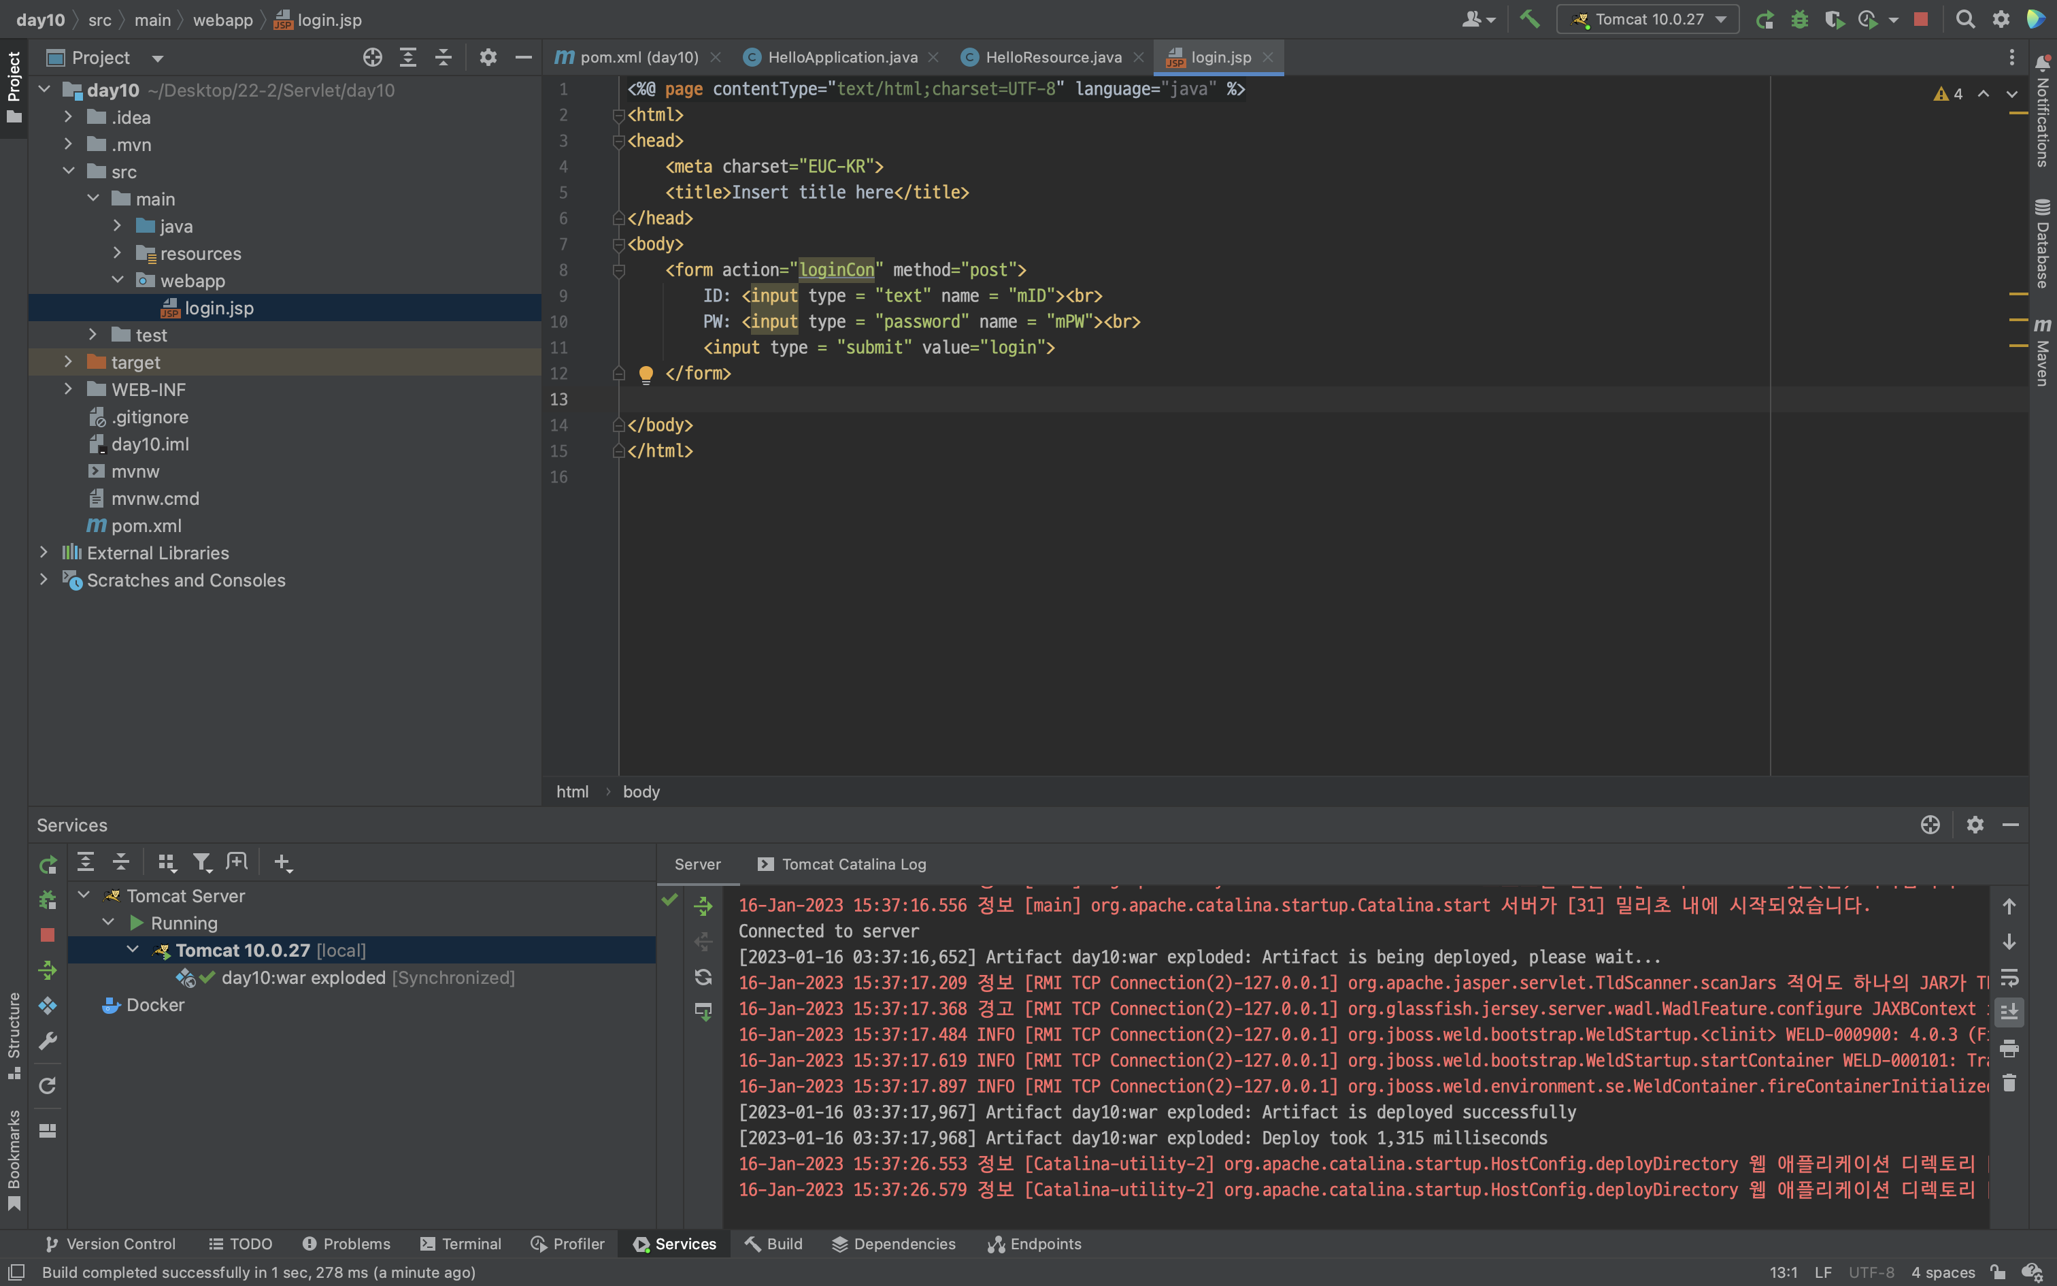Click the intention lightbulb on line 12
2057x1286 pixels.
click(x=645, y=374)
